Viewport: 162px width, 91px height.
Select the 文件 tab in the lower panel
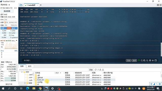pos(22,66)
